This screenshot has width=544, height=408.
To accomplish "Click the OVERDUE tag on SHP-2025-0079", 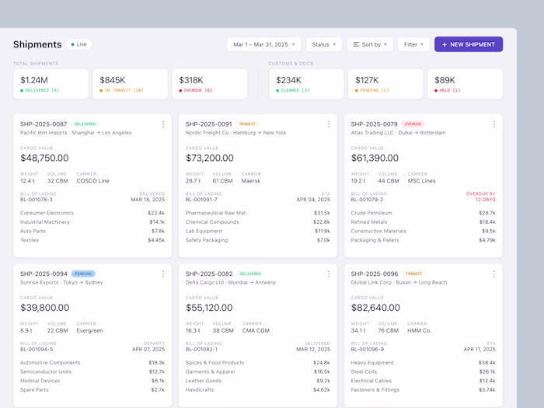I will point(413,124).
